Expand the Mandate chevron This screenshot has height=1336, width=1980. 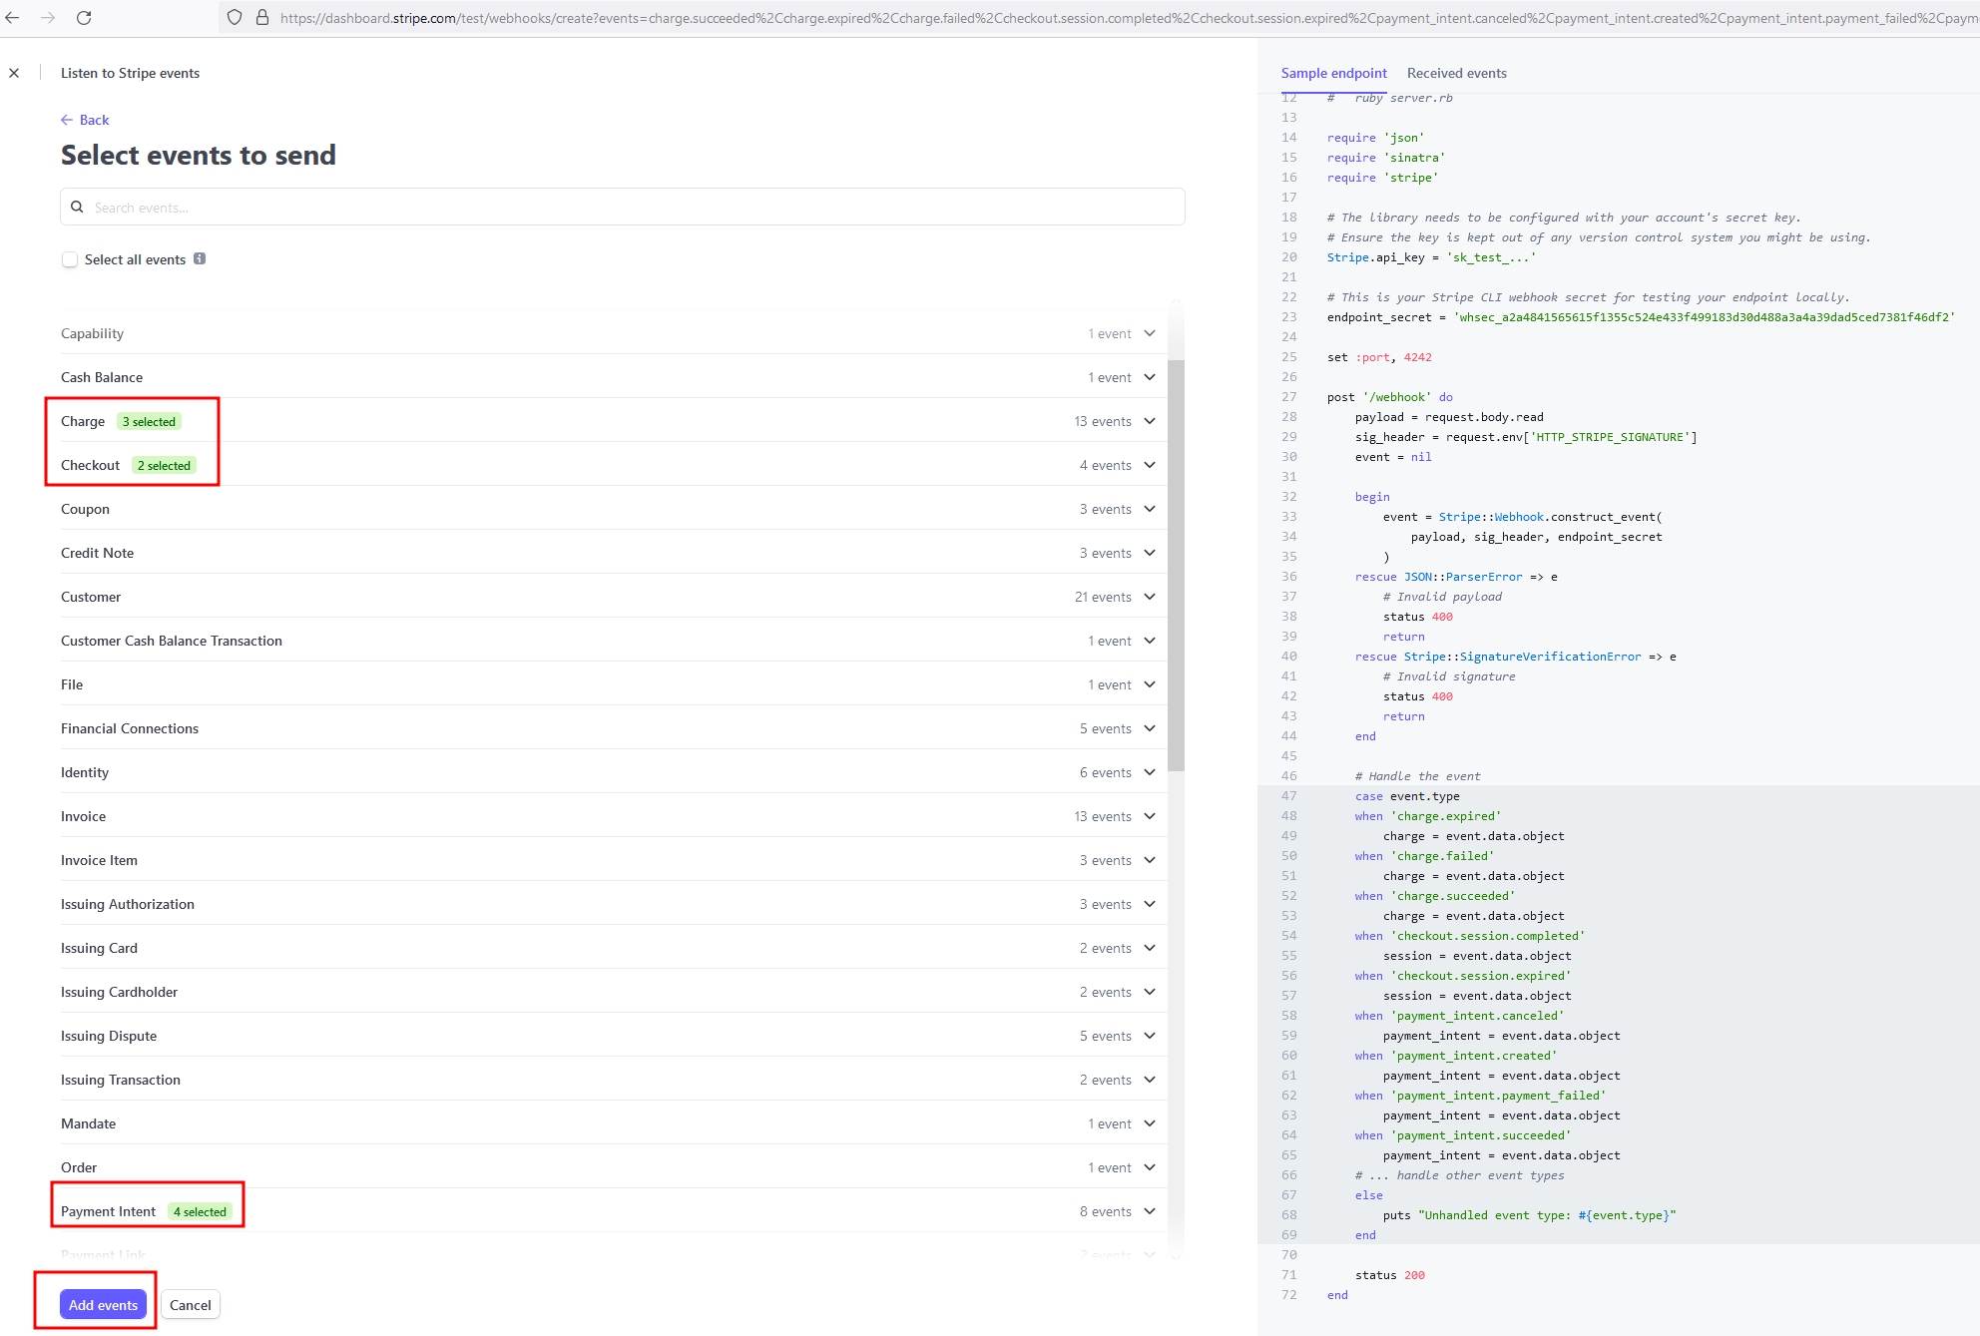[1150, 1123]
